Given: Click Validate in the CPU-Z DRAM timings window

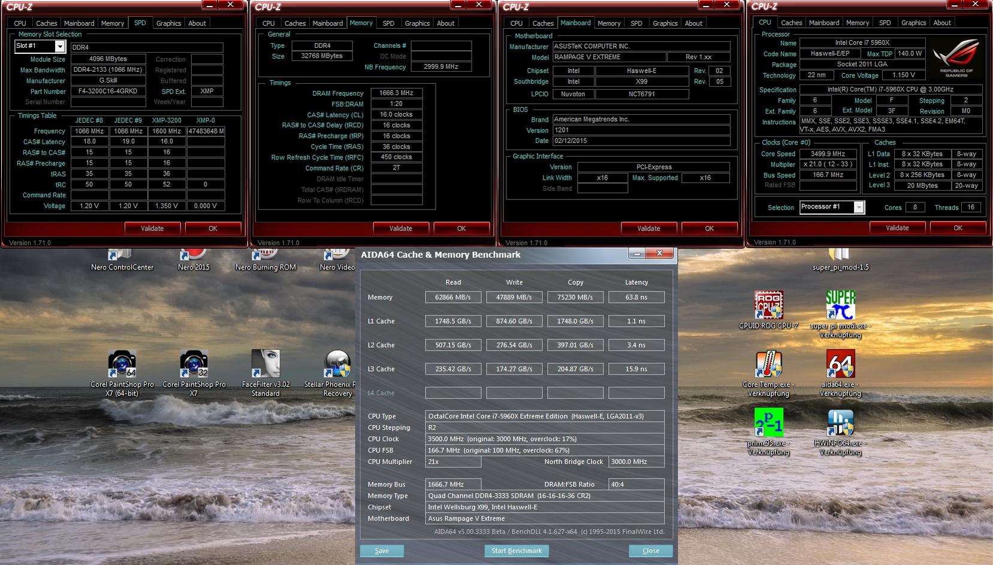Looking at the screenshot, I should click(x=401, y=228).
